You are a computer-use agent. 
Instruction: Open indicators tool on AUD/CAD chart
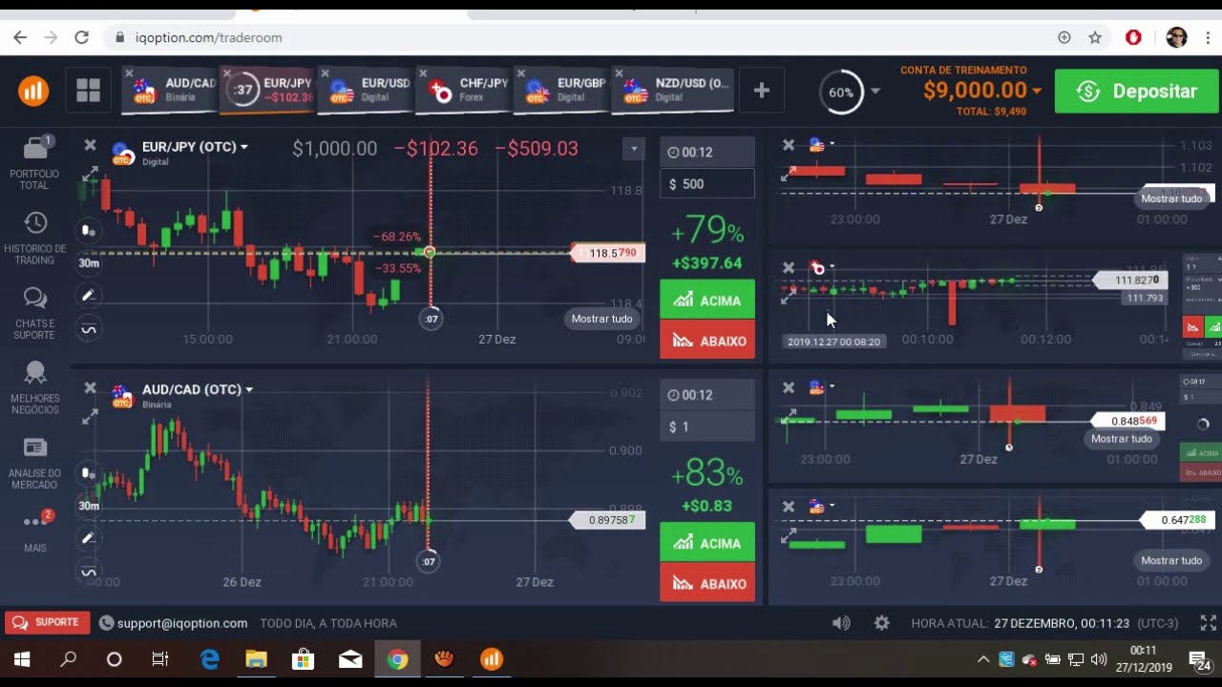89,572
